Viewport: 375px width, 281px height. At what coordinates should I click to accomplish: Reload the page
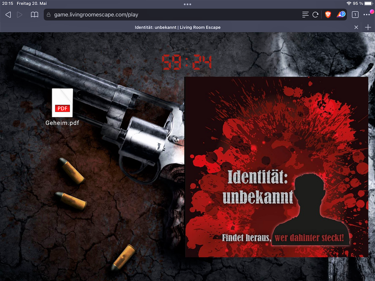coord(315,15)
